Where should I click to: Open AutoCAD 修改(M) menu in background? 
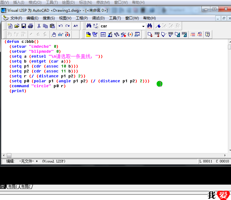103,2
